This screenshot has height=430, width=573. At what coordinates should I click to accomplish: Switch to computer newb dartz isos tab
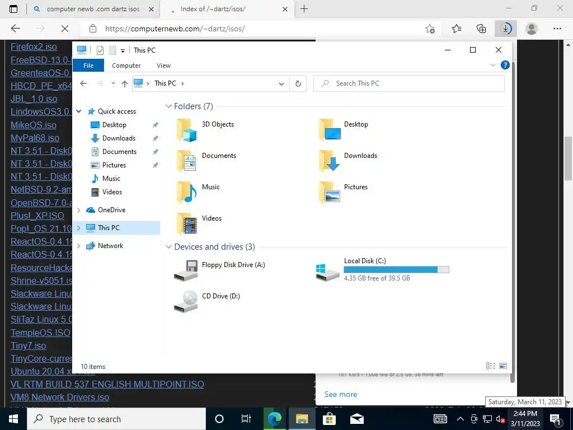[x=93, y=9]
